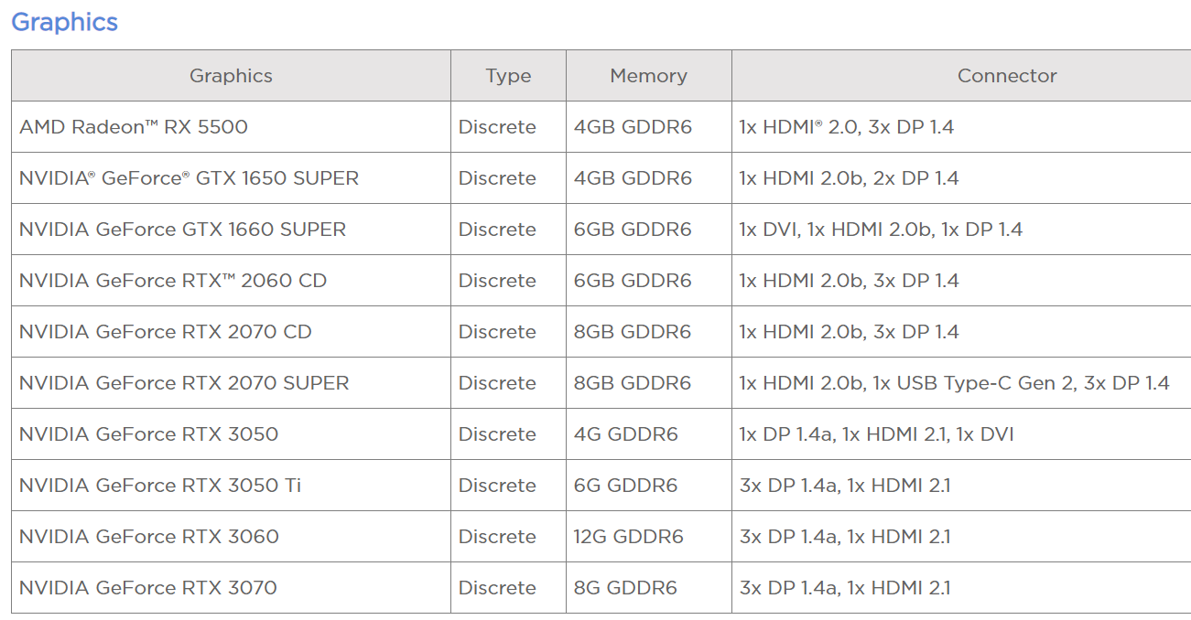Click the Type column header
This screenshot has width=1191, height=620.
pyautogui.click(x=508, y=76)
